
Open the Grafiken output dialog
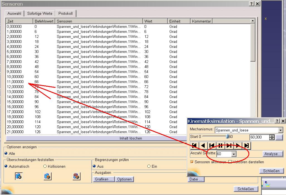coord(104,179)
